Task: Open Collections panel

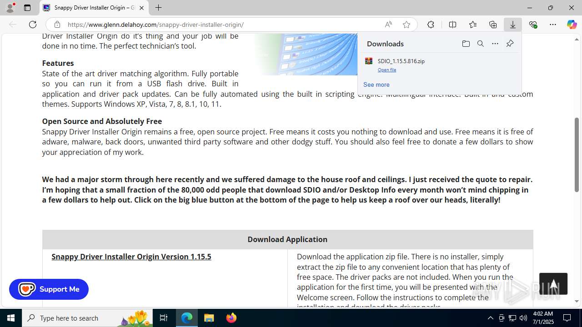Action: [493, 25]
